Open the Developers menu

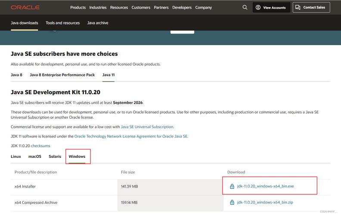coord(182,7)
